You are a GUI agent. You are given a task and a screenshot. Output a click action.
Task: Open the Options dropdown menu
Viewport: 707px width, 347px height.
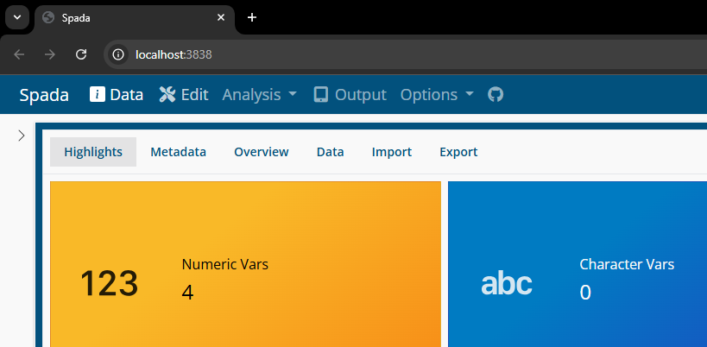coord(437,95)
